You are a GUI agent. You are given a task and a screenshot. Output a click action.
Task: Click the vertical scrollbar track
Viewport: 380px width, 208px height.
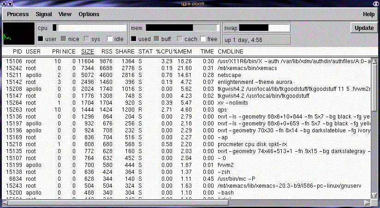(x=374, y=161)
